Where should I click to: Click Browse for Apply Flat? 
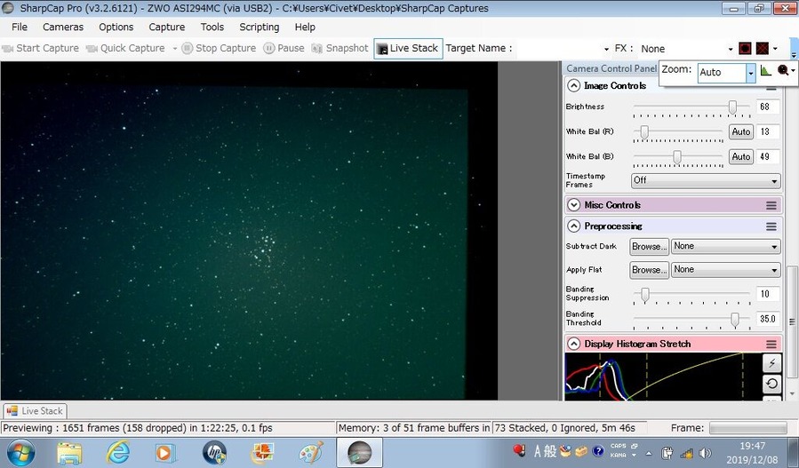coord(649,270)
